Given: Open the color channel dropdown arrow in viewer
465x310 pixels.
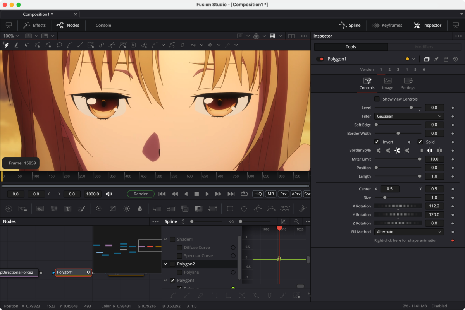Looking at the screenshot, I should pos(264,36).
